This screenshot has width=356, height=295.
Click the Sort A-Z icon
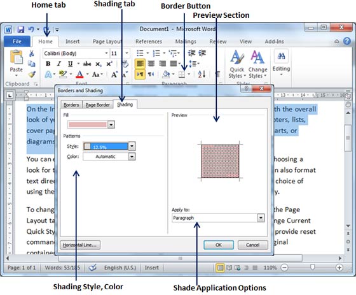[x=202, y=74]
